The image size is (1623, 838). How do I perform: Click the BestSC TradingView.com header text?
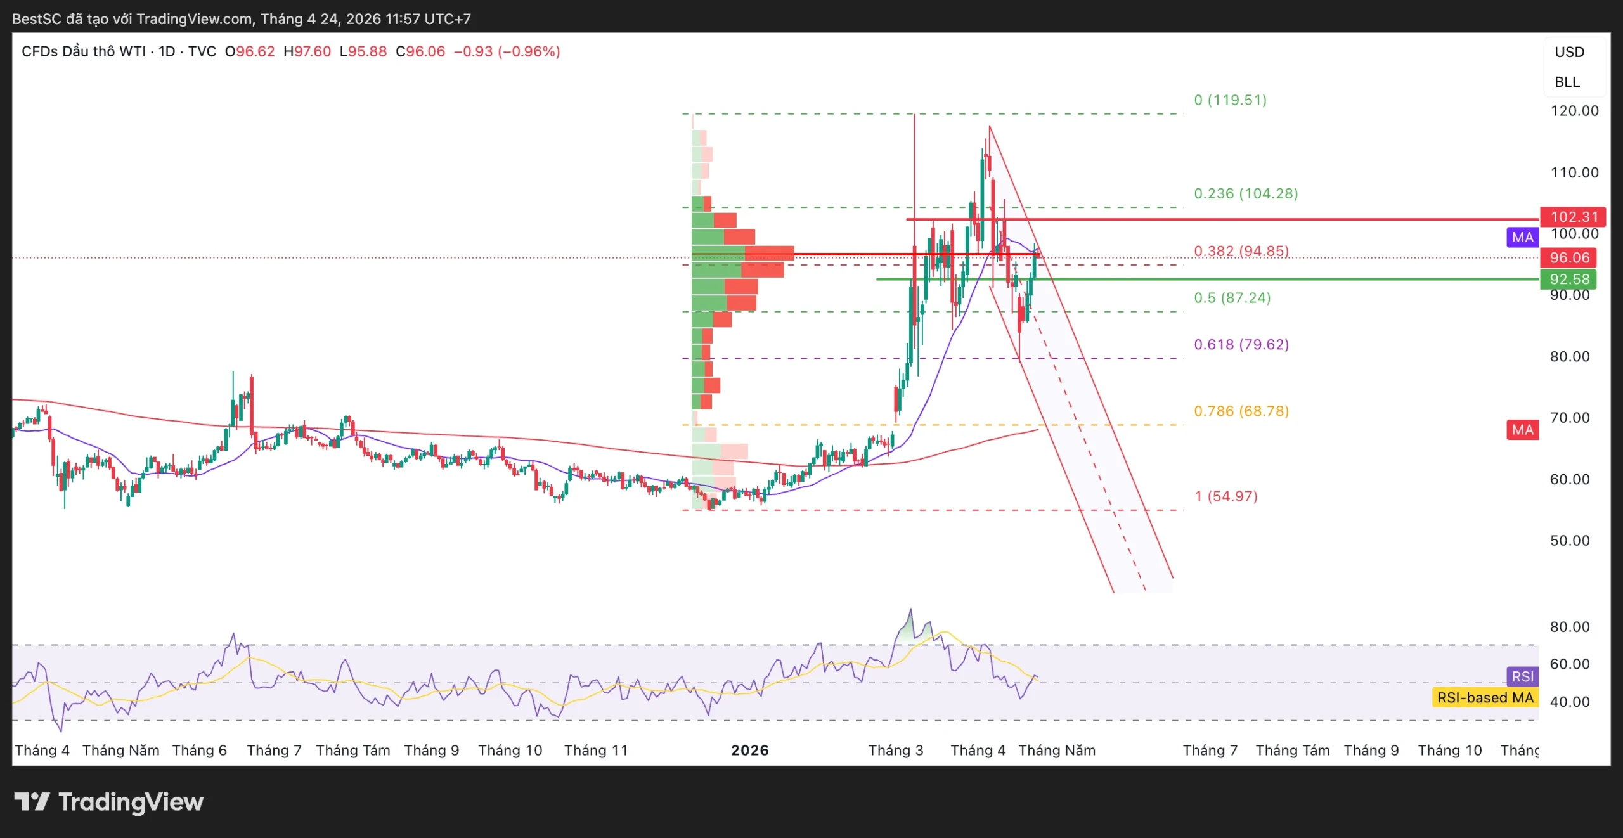pos(241,19)
